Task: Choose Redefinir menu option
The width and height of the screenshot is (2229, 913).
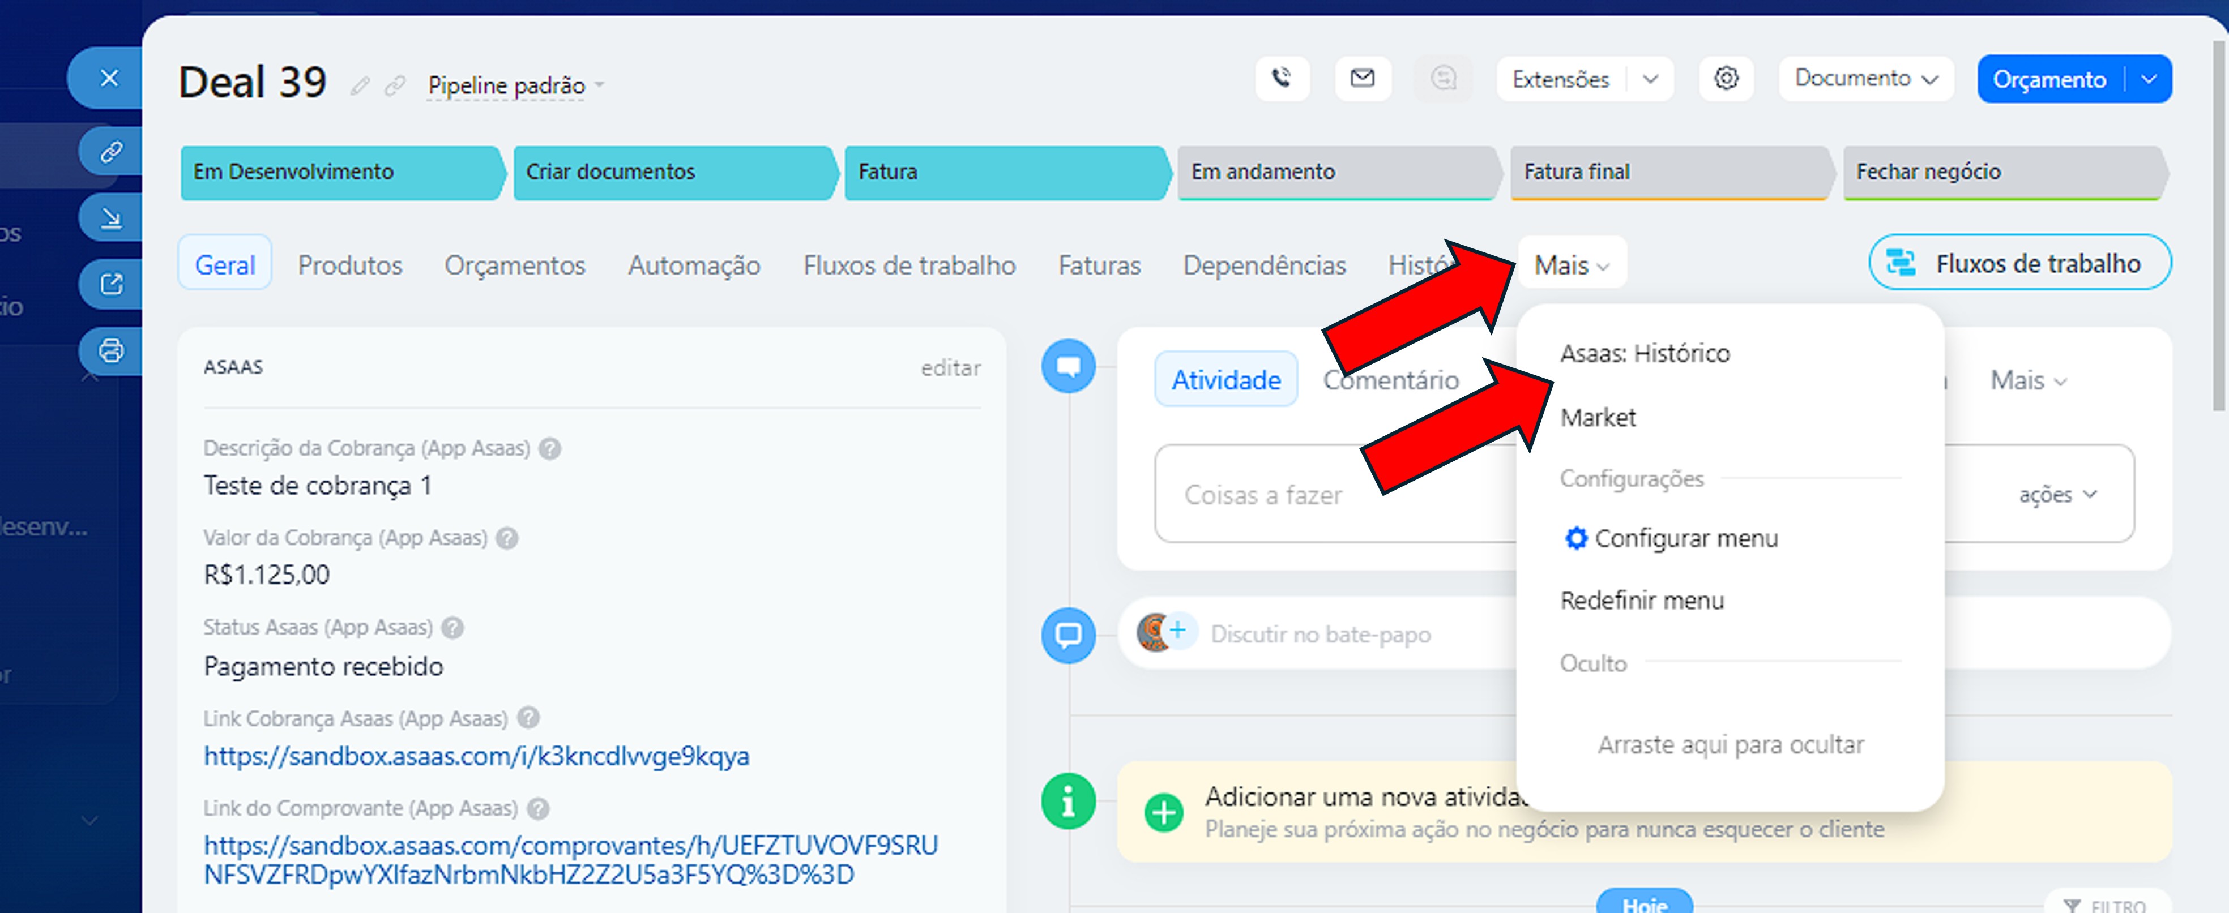Action: 1642,601
